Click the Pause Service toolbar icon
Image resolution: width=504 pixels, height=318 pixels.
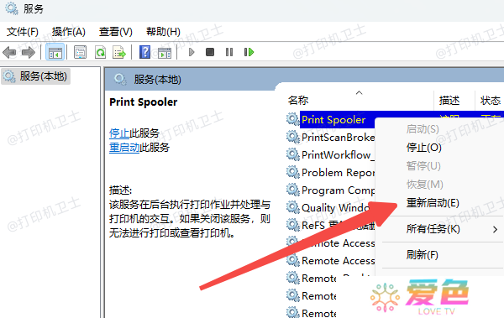click(x=229, y=52)
